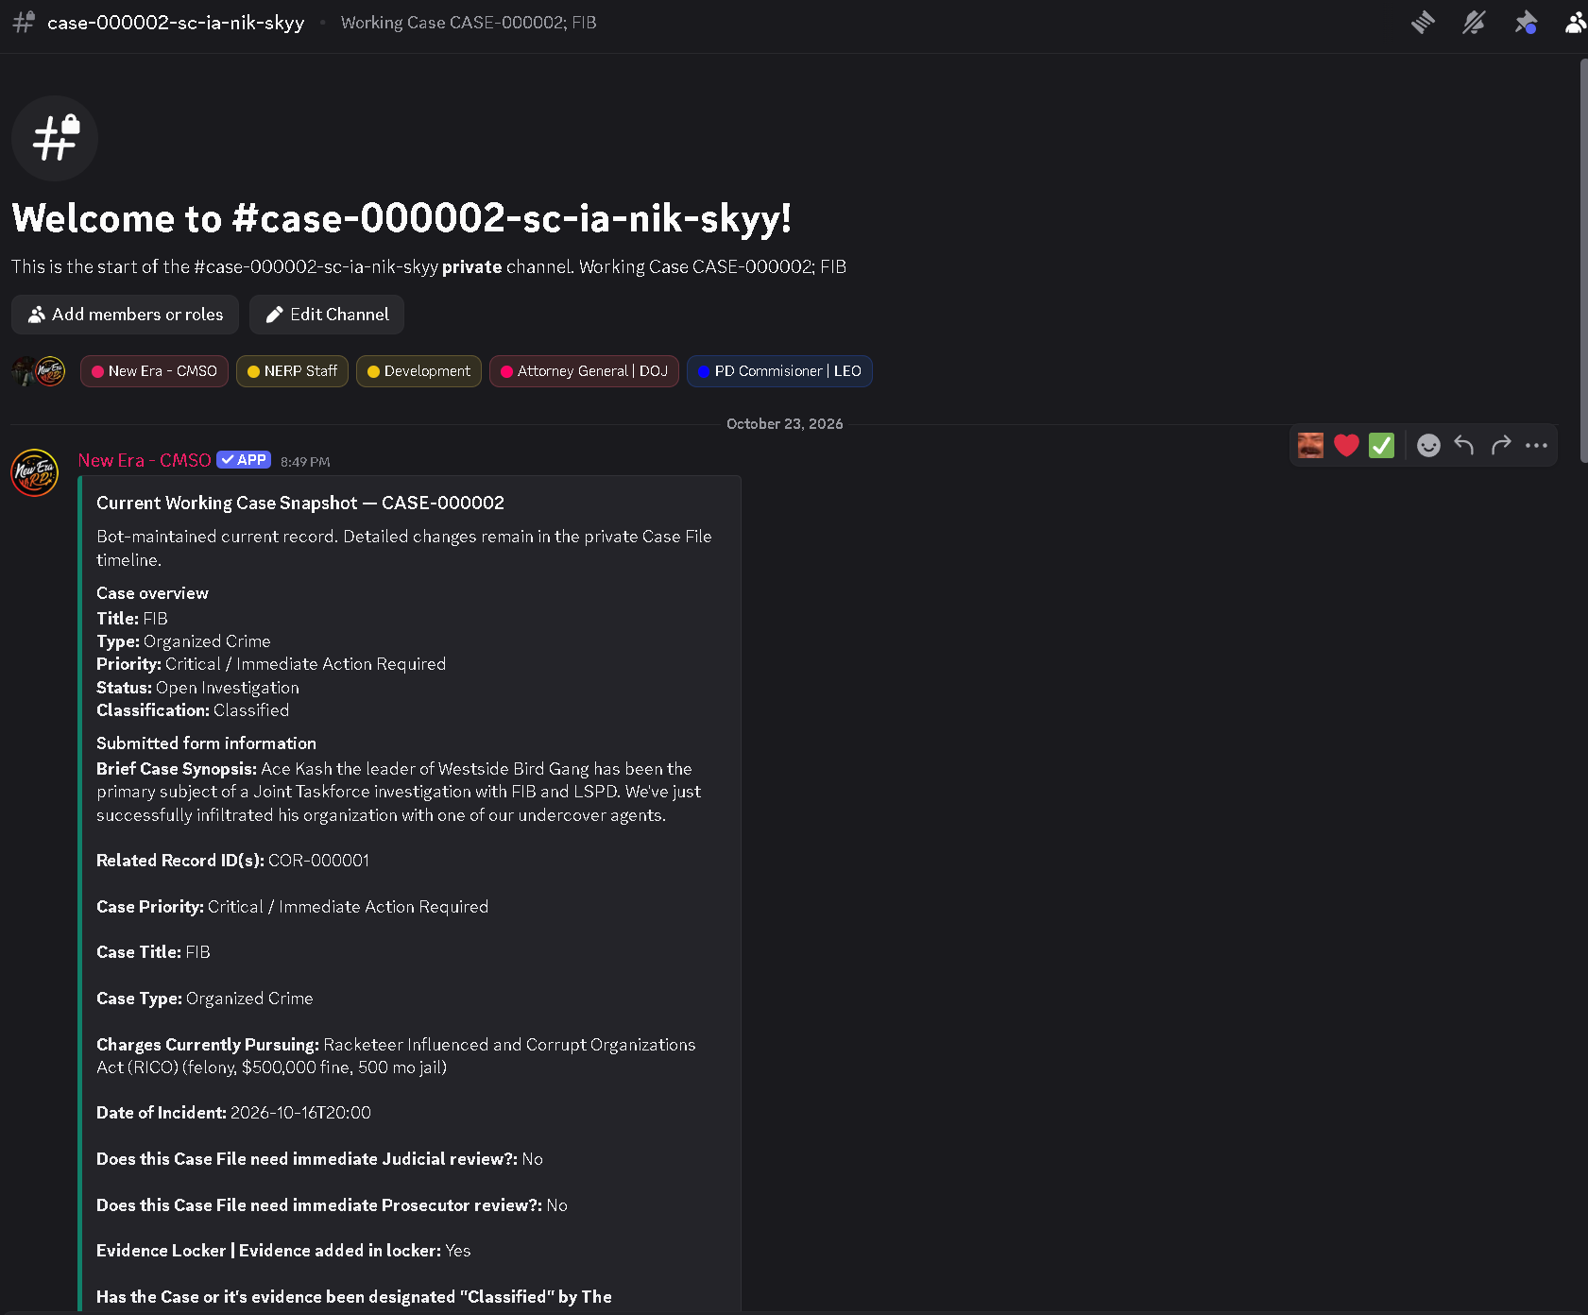
Task: Click Evidence added in locker: Yes line
Action: coord(283,1251)
